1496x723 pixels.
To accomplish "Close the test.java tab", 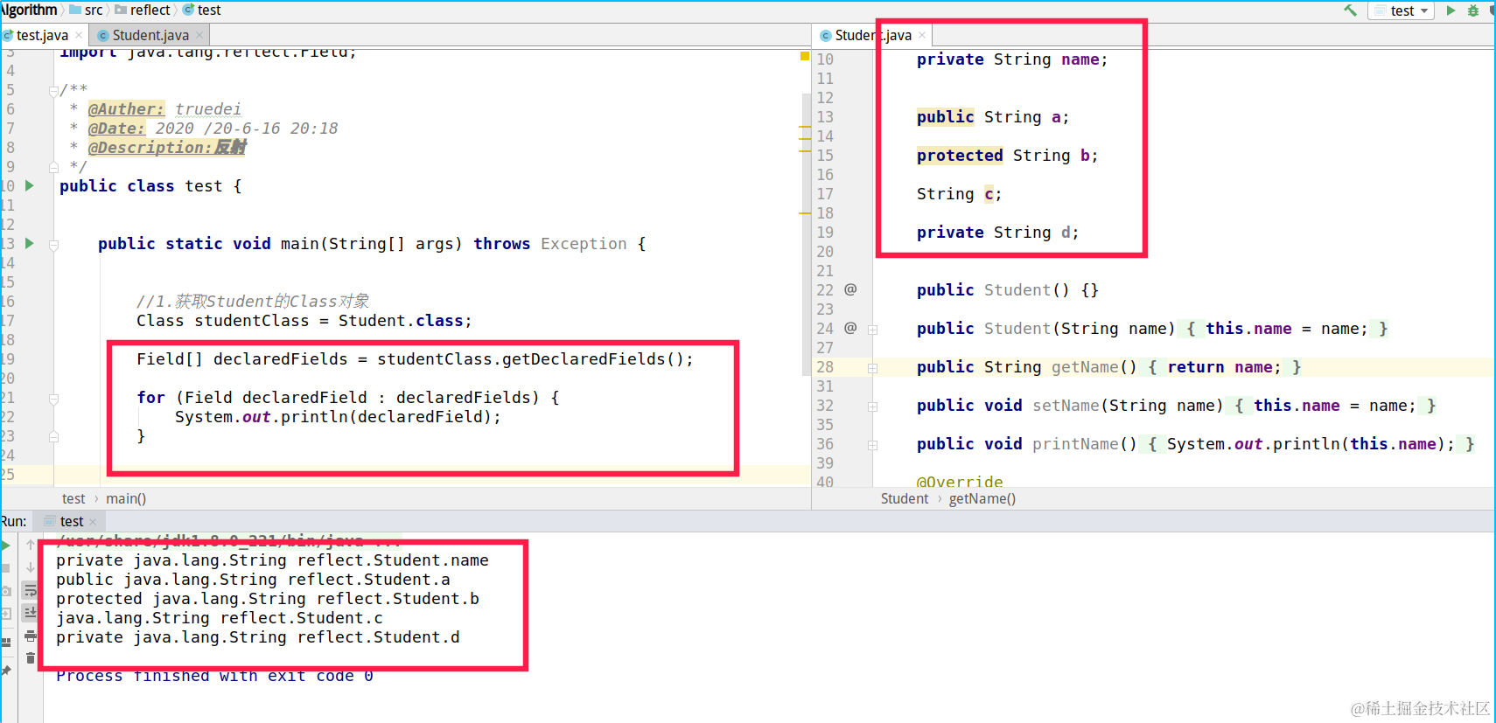I will click(79, 35).
